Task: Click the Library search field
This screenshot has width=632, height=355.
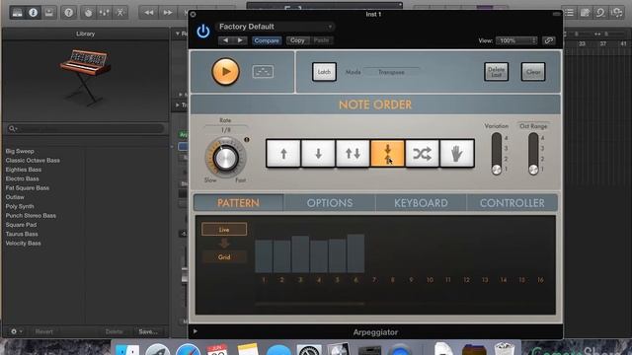Action: click(86, 128)
